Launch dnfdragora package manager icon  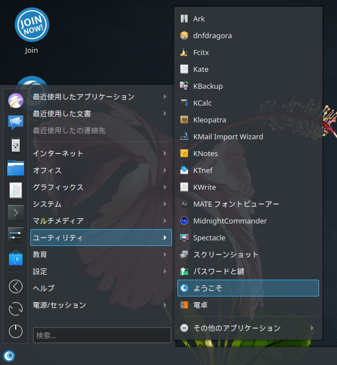click(x=184, y=35)
